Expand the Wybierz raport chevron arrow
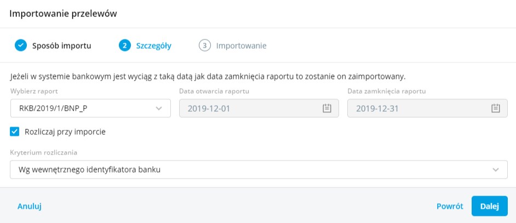The width and height of the screenshot is (516, 223). pos(159,108)
